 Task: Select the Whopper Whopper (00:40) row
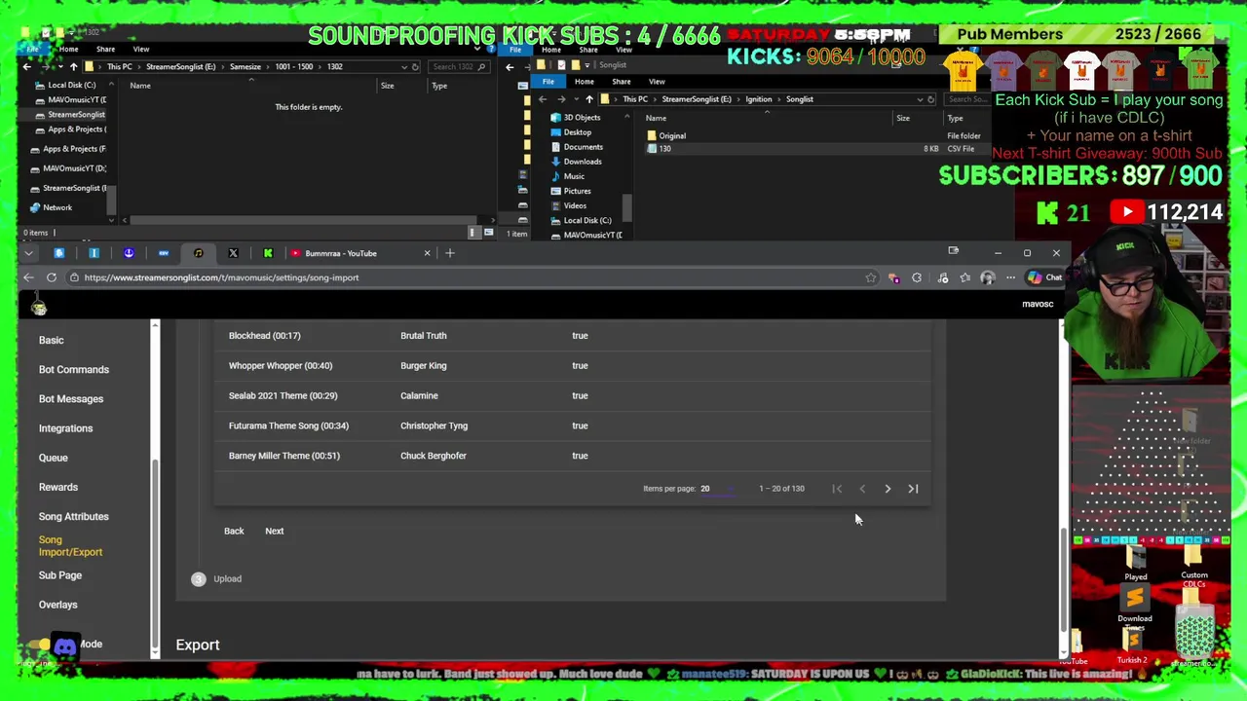[x=572, y=365]
